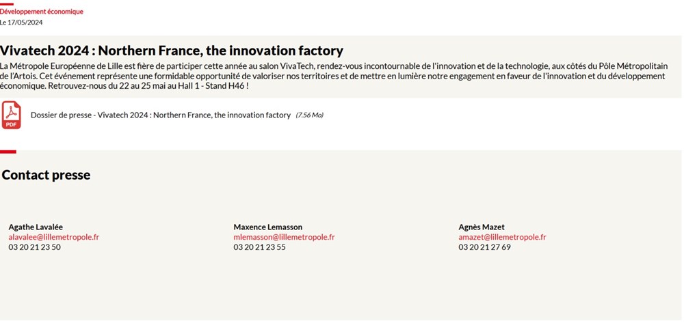This screenshot has height=323, width=684.
Task: Select the contact name Agathe Lavalée
Action: coord(36,227)
